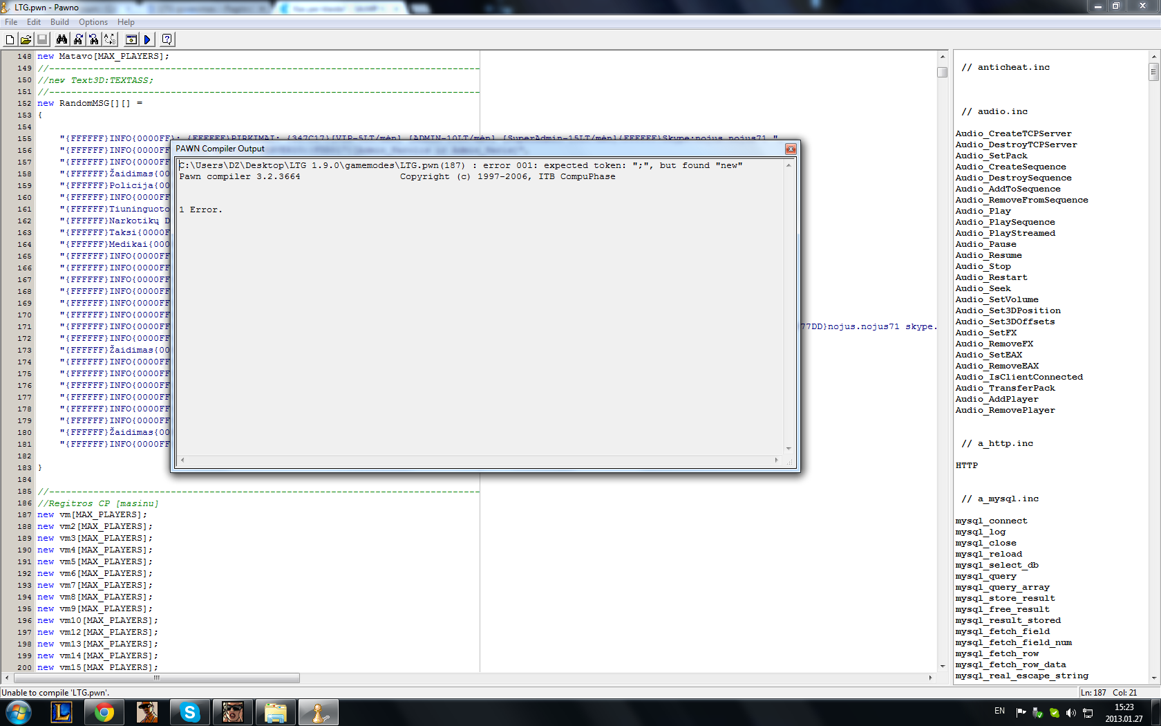
Task: Click the New file toolbar icon
Action: pyautogui.click(x=10, y=39)
